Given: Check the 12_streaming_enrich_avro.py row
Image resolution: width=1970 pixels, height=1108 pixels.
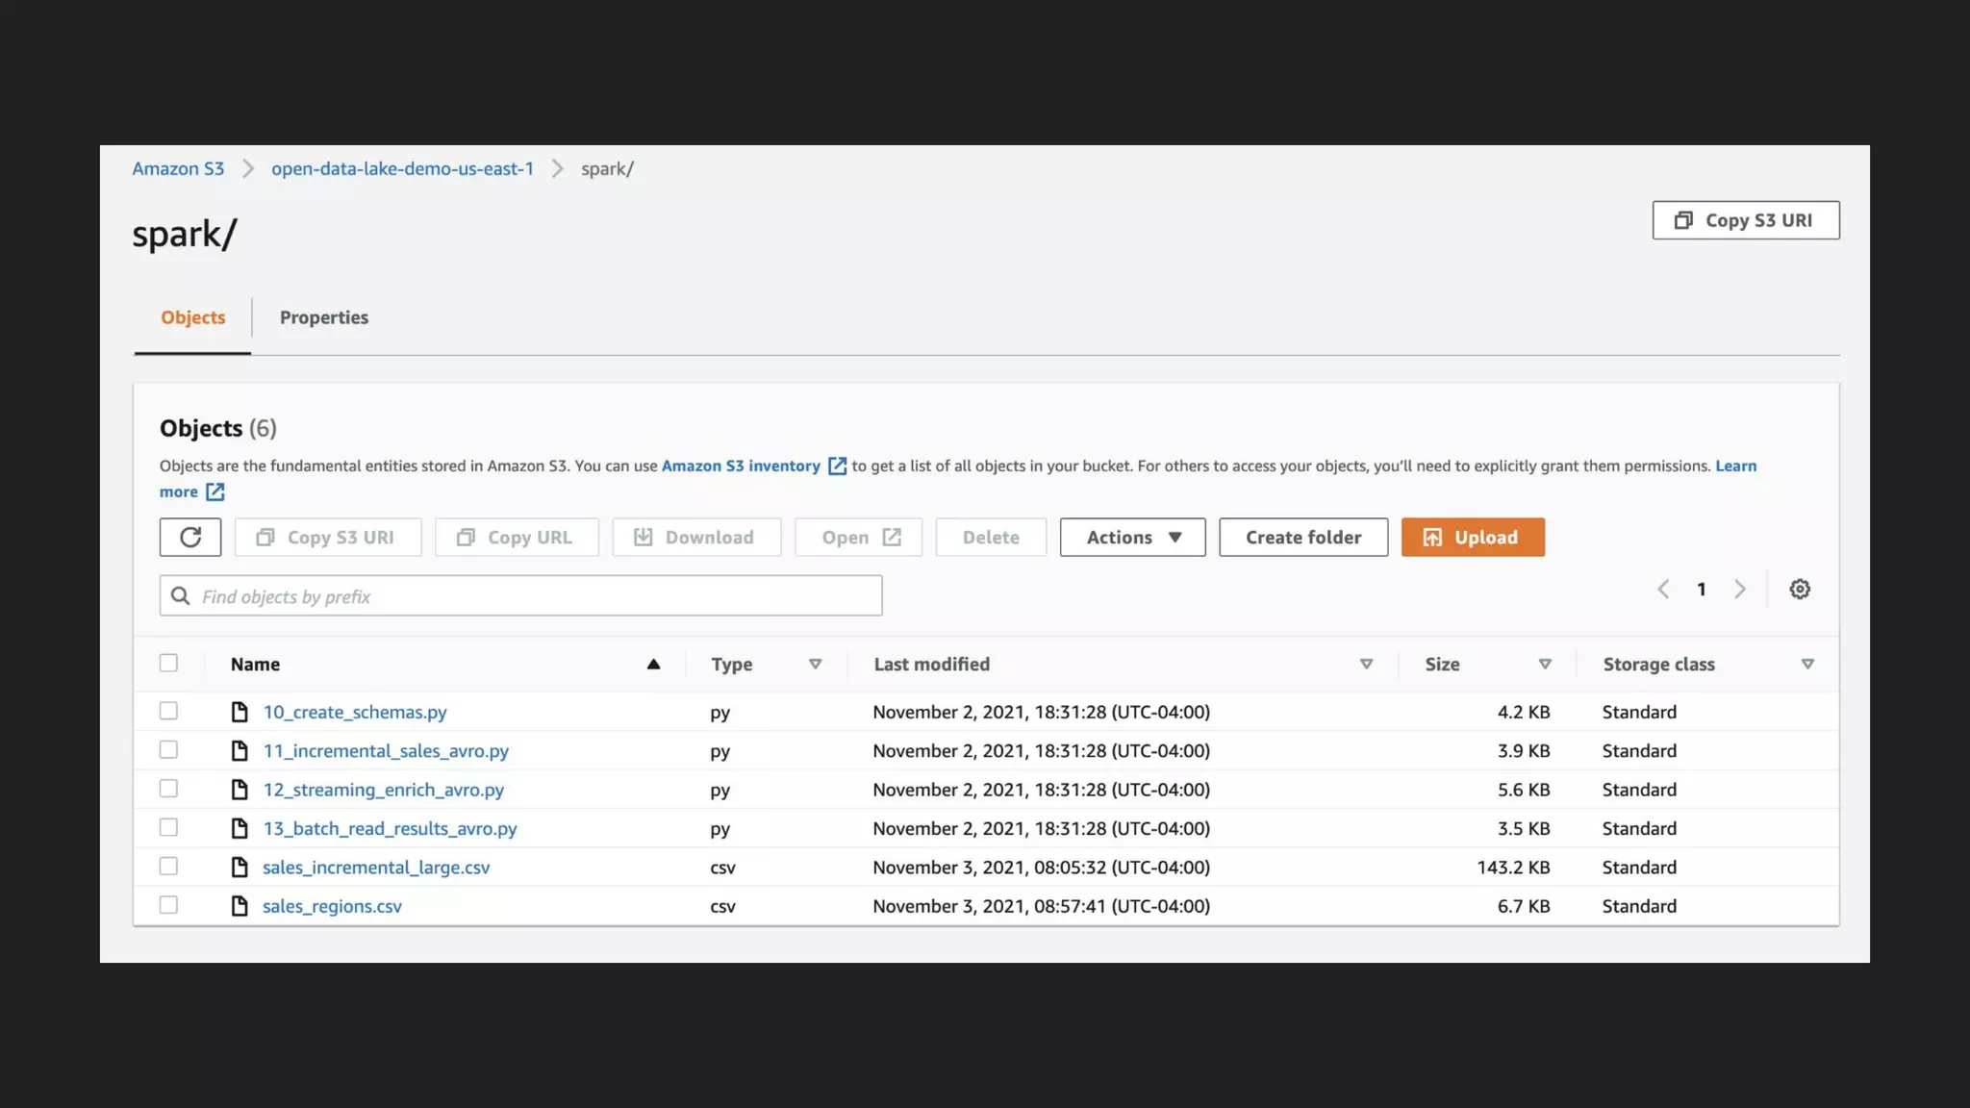Looking at the screenshot, I should pos(168,789).
